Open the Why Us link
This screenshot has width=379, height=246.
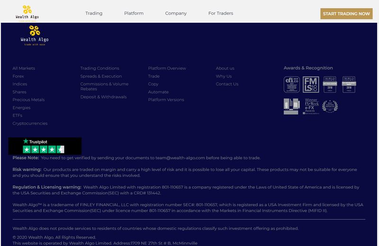point(224,76)
